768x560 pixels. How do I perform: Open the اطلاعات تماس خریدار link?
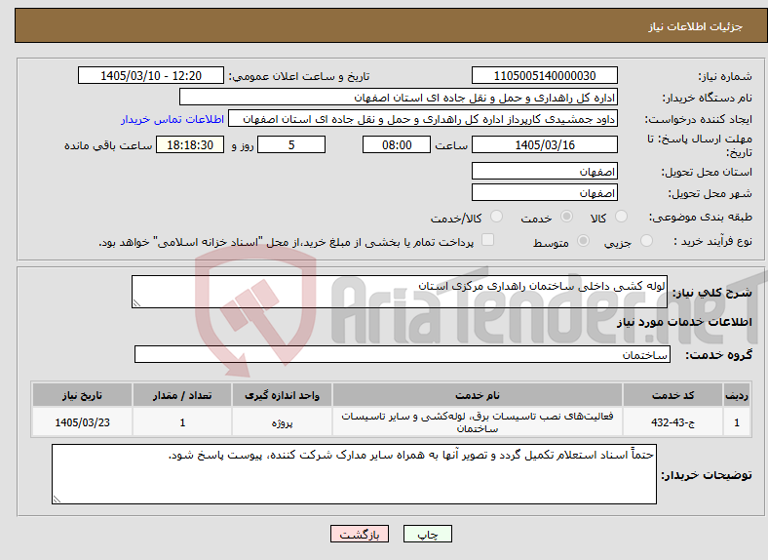(173, 119)
